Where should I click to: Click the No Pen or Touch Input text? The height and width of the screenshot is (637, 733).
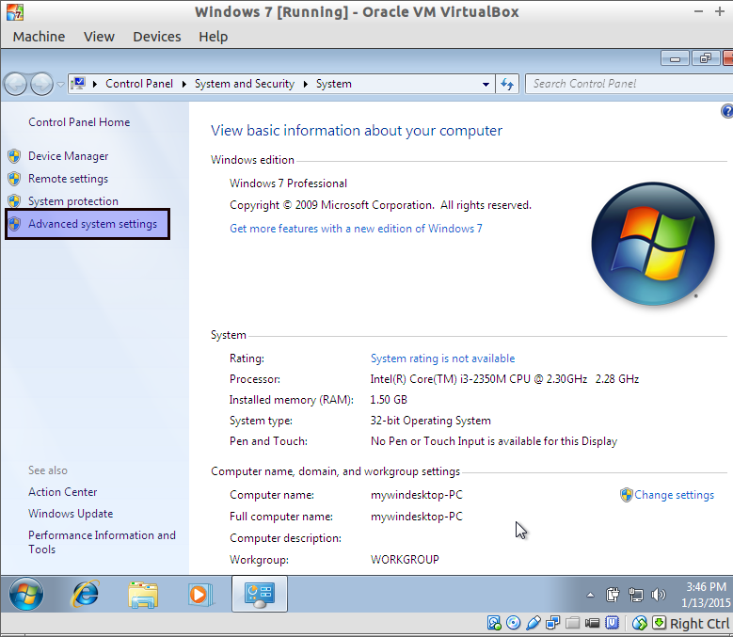pos(494,440)
